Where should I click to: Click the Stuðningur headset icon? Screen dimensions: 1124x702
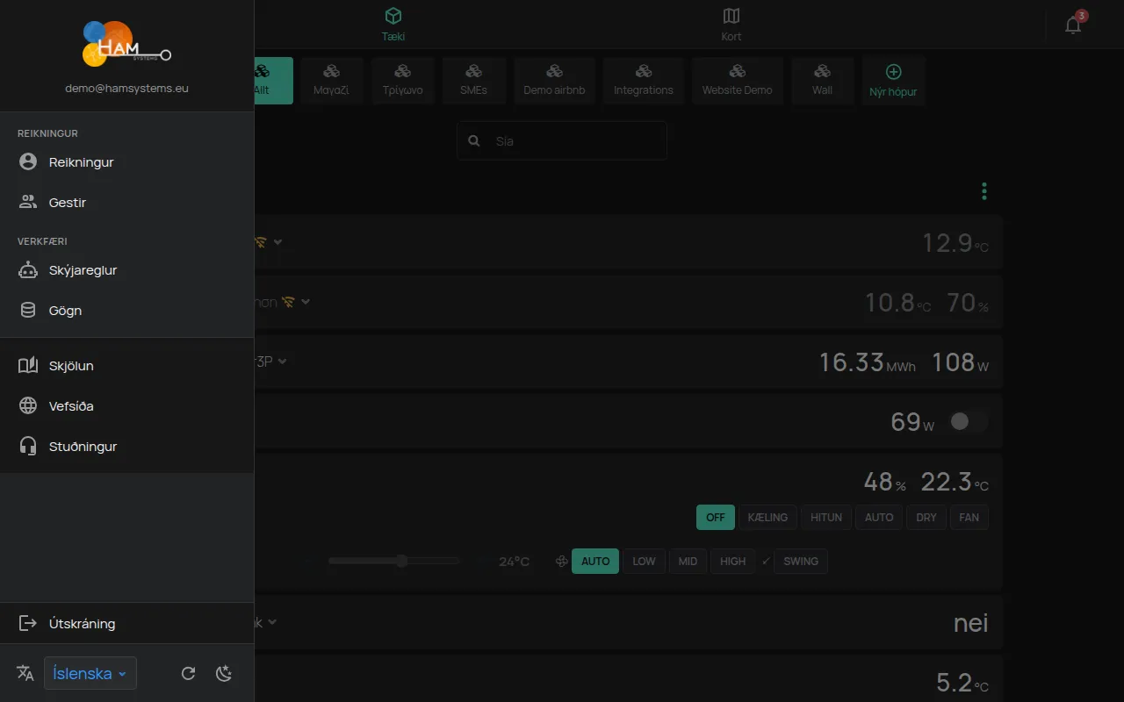tap(28, 447)
